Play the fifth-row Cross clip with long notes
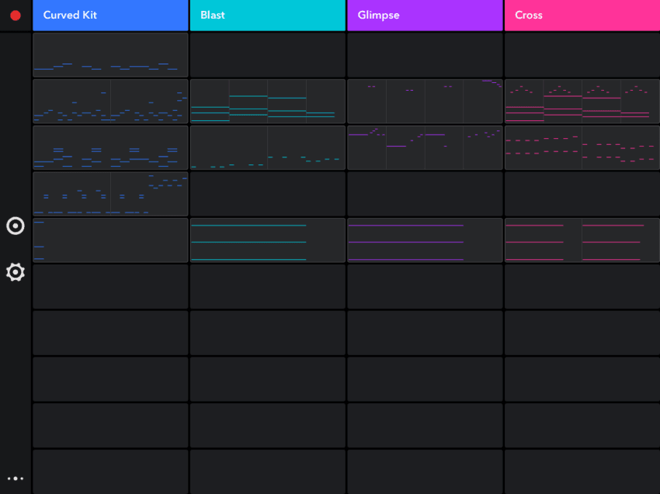 (x=582, y=240)
